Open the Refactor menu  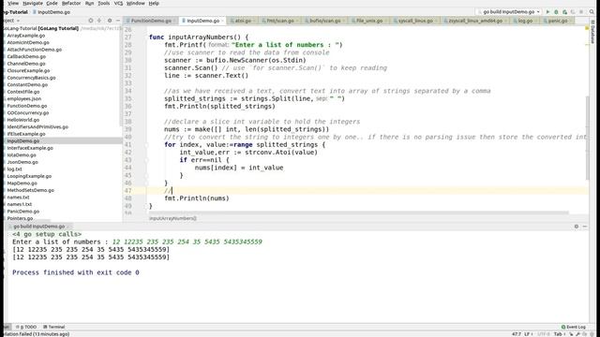(x=71, y=3)
